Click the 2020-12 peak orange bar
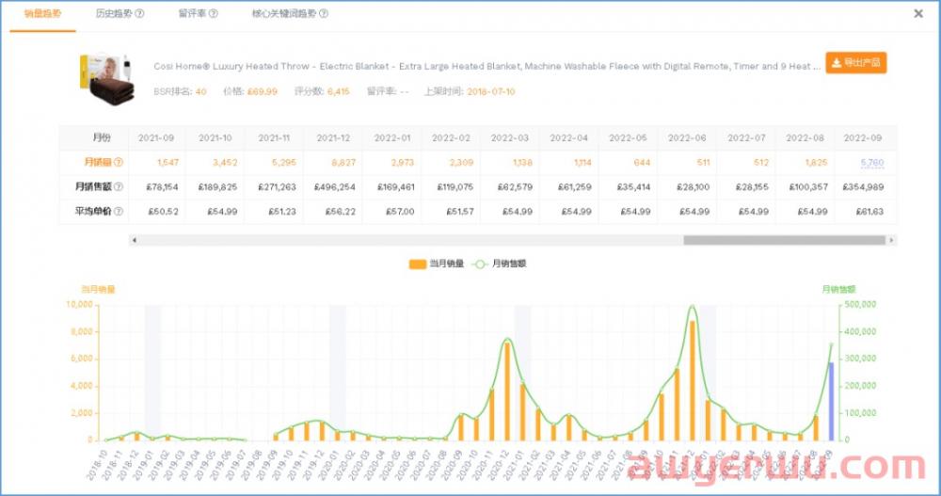The image size is (941, 496). [x=507, y=391]
